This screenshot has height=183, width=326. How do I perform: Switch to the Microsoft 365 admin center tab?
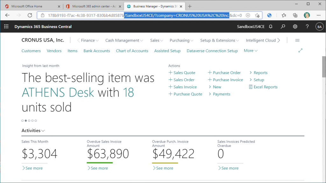coord(94,6)
